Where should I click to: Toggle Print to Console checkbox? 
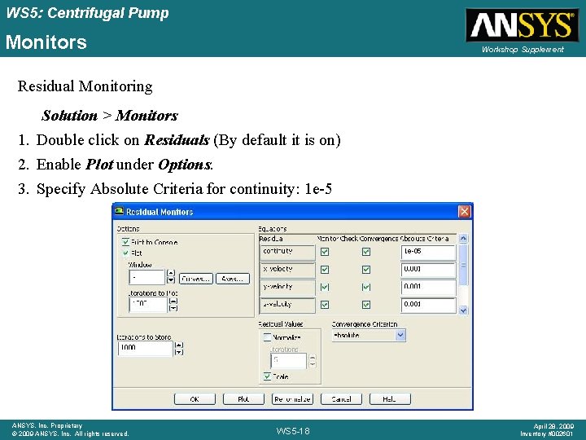126,242
